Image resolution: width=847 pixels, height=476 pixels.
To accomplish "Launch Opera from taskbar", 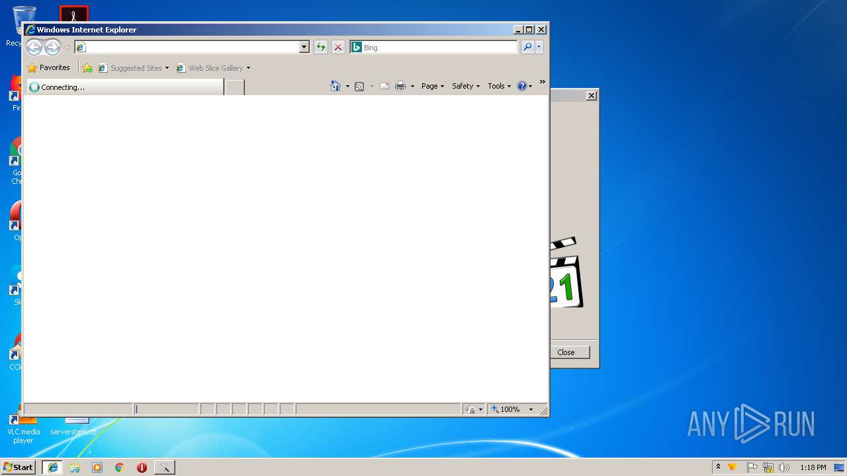I will tap(142, 467).
